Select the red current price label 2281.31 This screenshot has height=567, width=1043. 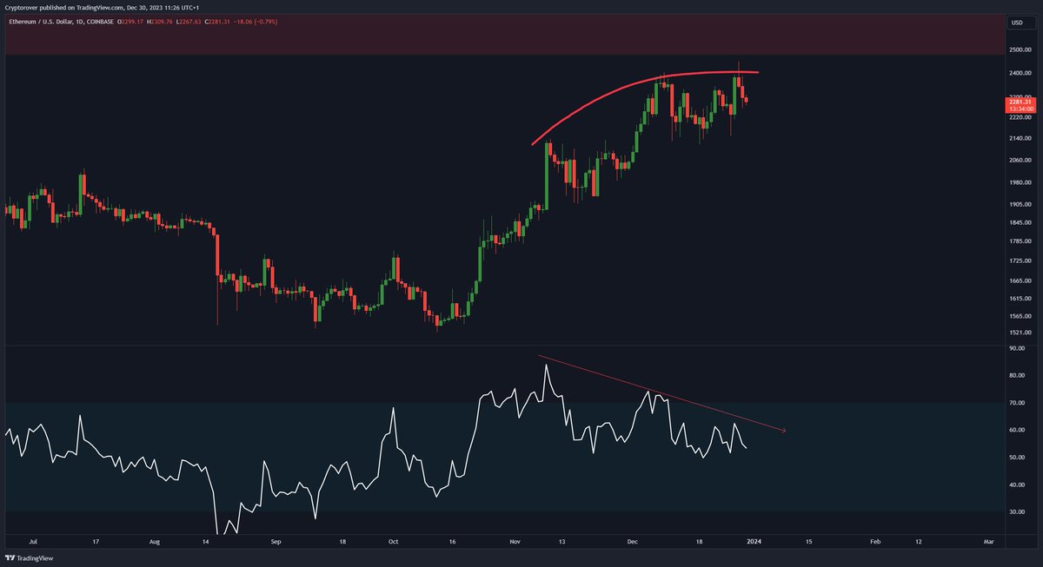[x=1020, y=101]
